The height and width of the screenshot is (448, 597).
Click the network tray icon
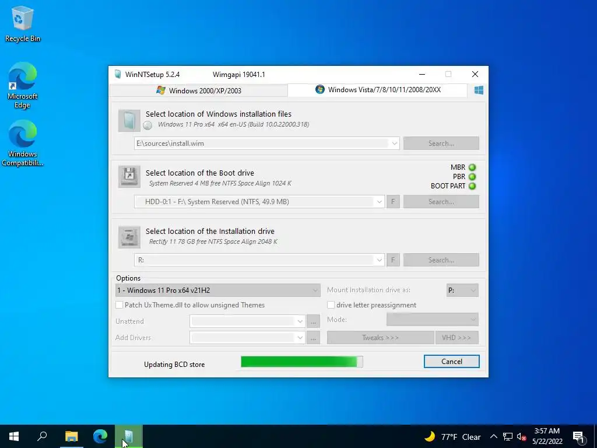508,436
